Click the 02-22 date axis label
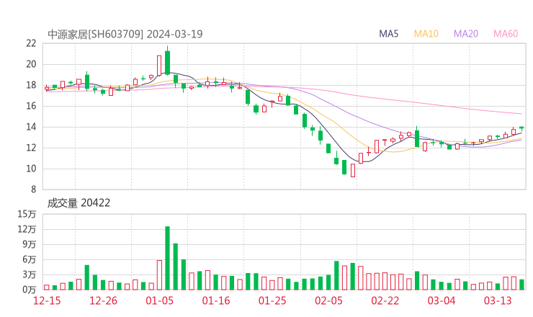 pyautogui.click(x=385, y=300)
